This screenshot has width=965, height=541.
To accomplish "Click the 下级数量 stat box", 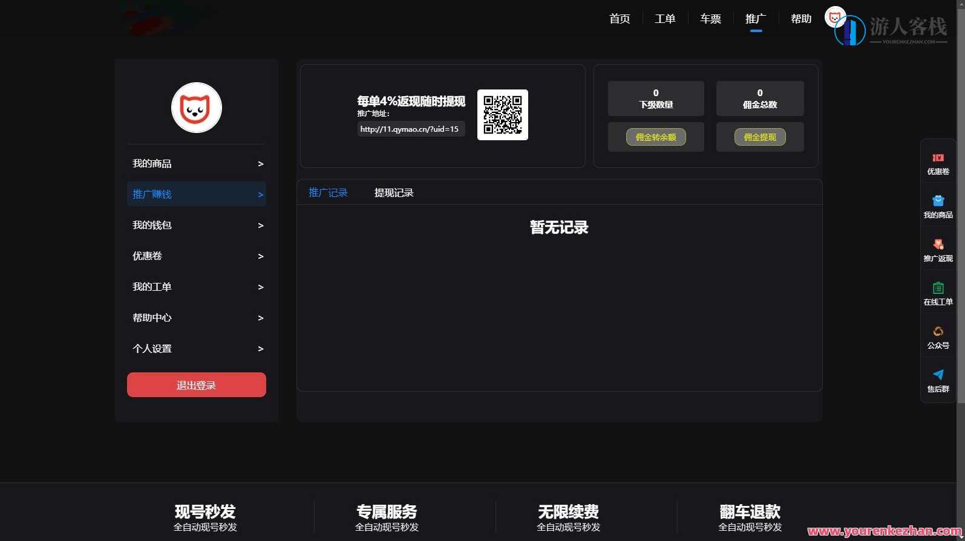I will (656, 99).
